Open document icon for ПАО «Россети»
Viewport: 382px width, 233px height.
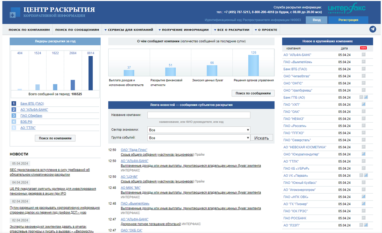(x=364, y=126)
